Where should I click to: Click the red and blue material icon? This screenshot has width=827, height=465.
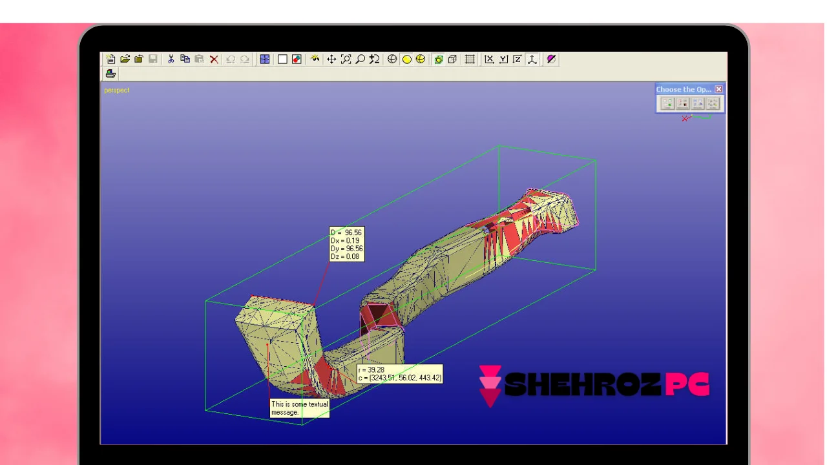pyautogui.click(x=297, y=59)
